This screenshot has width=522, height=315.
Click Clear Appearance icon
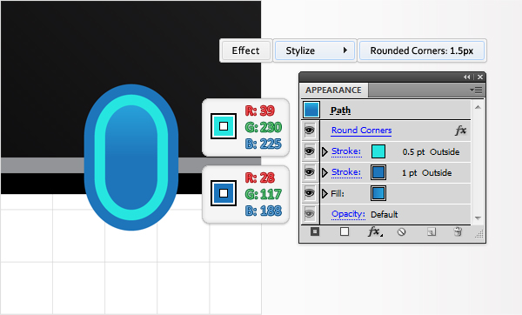click(x=401, y=231)
